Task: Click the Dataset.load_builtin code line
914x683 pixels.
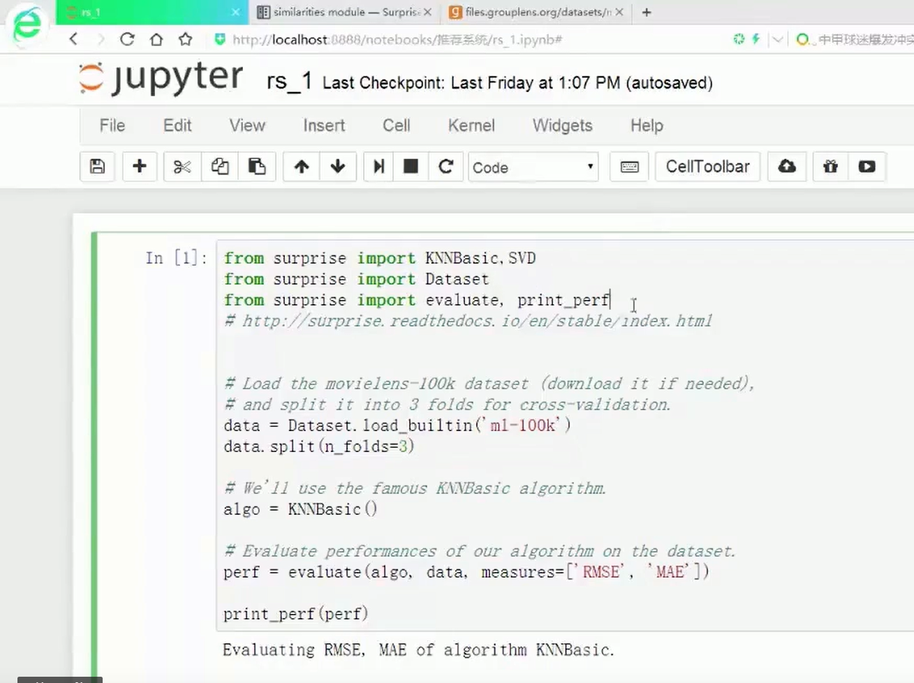Action: pyautogui.click(x=397, y=426)
